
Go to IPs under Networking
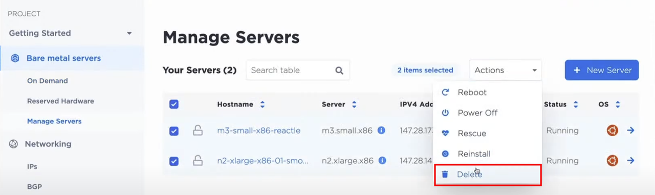coord(32,167)
